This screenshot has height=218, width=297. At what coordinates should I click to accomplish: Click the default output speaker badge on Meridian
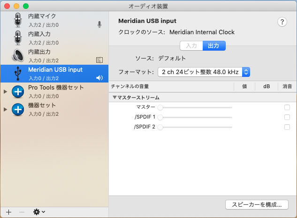(99, 78)
